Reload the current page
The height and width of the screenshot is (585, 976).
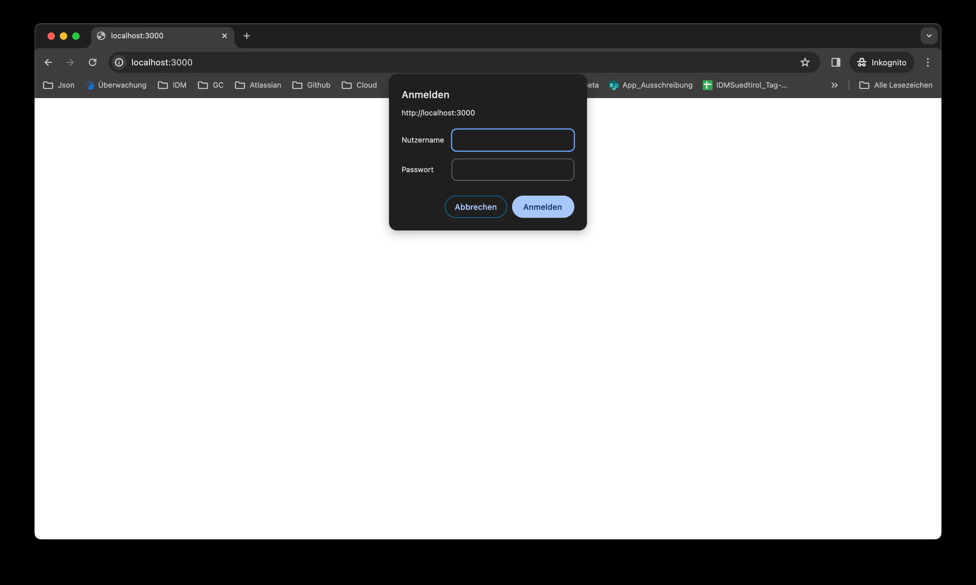coord(92,62)
